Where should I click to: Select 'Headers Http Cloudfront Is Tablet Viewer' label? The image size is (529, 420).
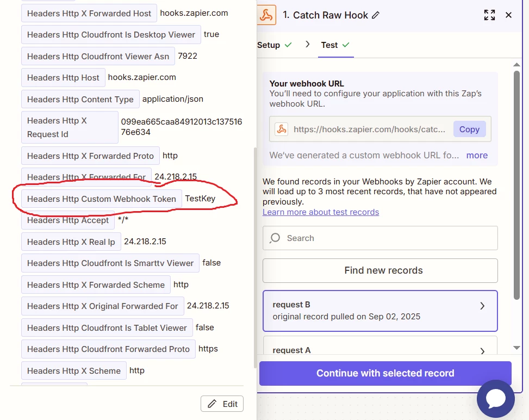click(x=107, y=328)
